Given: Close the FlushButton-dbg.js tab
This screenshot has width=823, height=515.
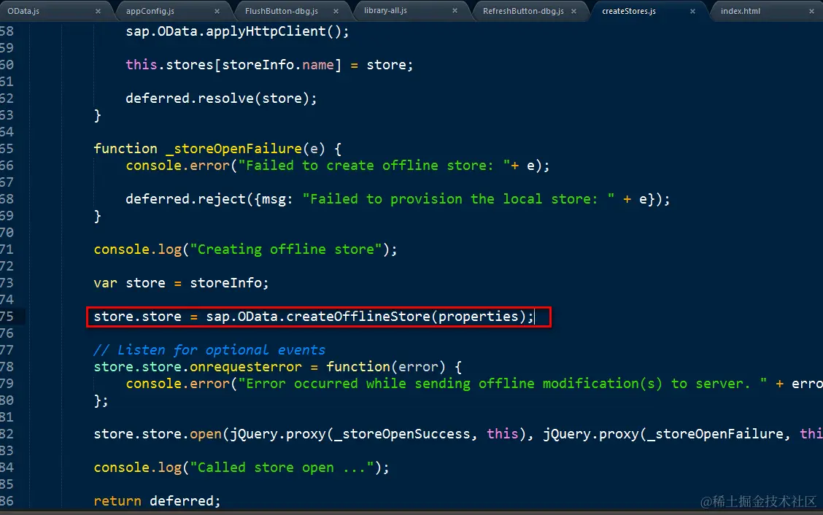Looking at the screenshot, I should (336, 11).
